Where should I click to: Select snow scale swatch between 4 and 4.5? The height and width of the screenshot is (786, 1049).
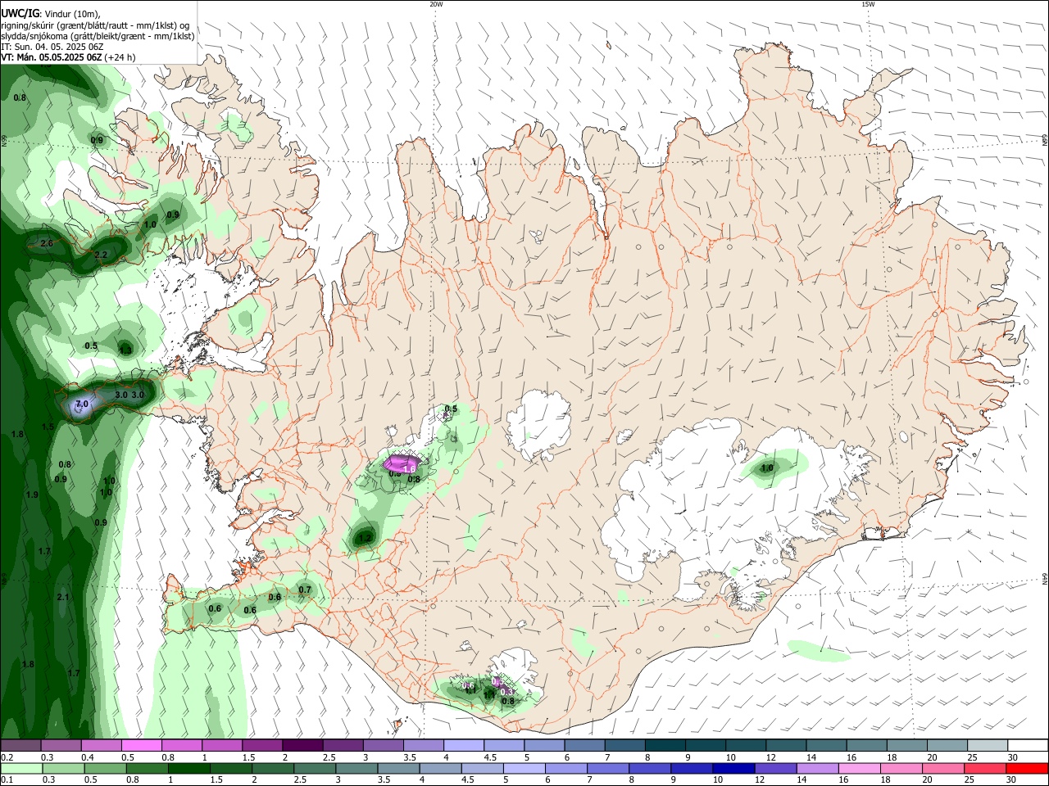pos(464,745)
